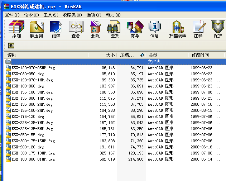Viewport: 226px width, 181px height.
Task: Click size value 154,757
Action: (107, 116)
